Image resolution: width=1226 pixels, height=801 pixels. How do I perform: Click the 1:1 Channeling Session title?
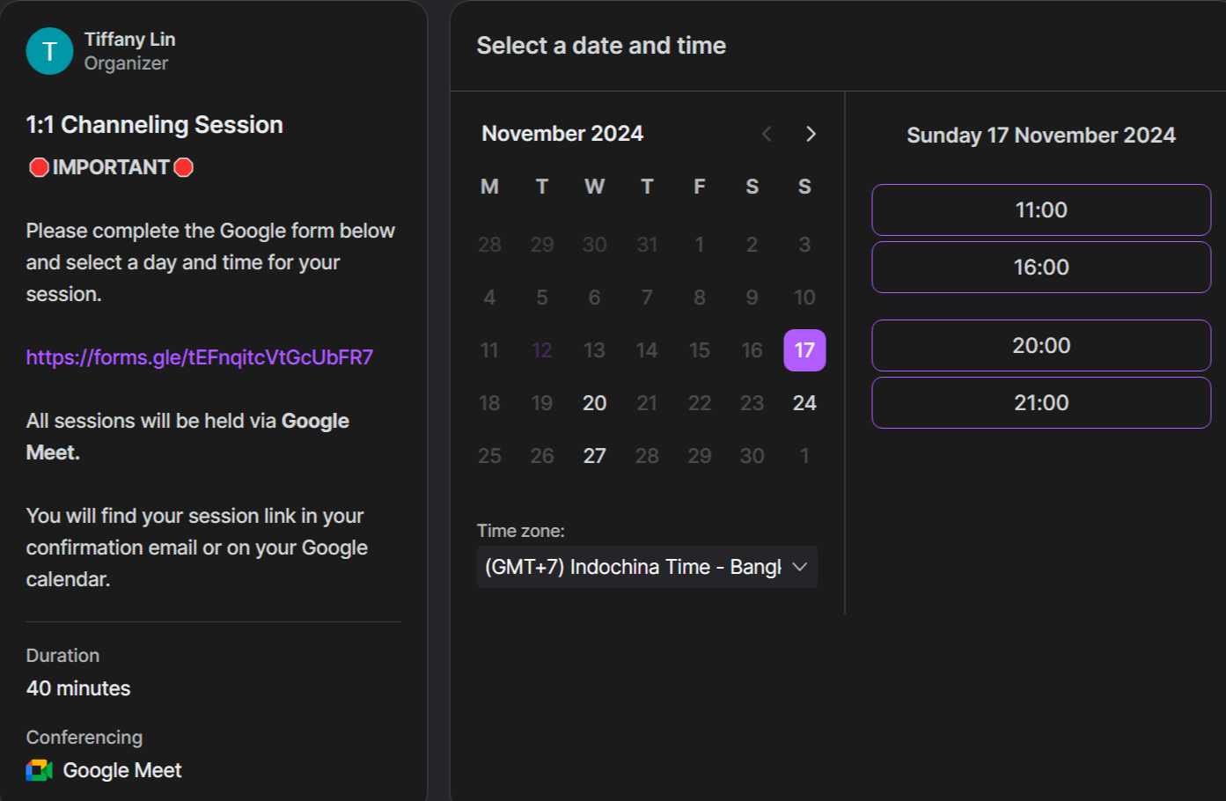[155, 125]
